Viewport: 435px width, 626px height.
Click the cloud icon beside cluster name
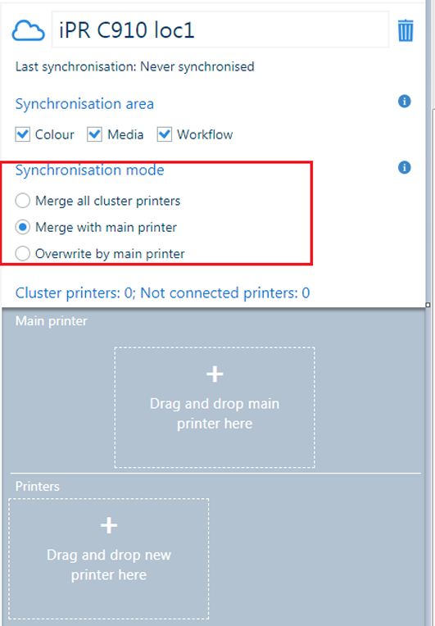(28, 31)
